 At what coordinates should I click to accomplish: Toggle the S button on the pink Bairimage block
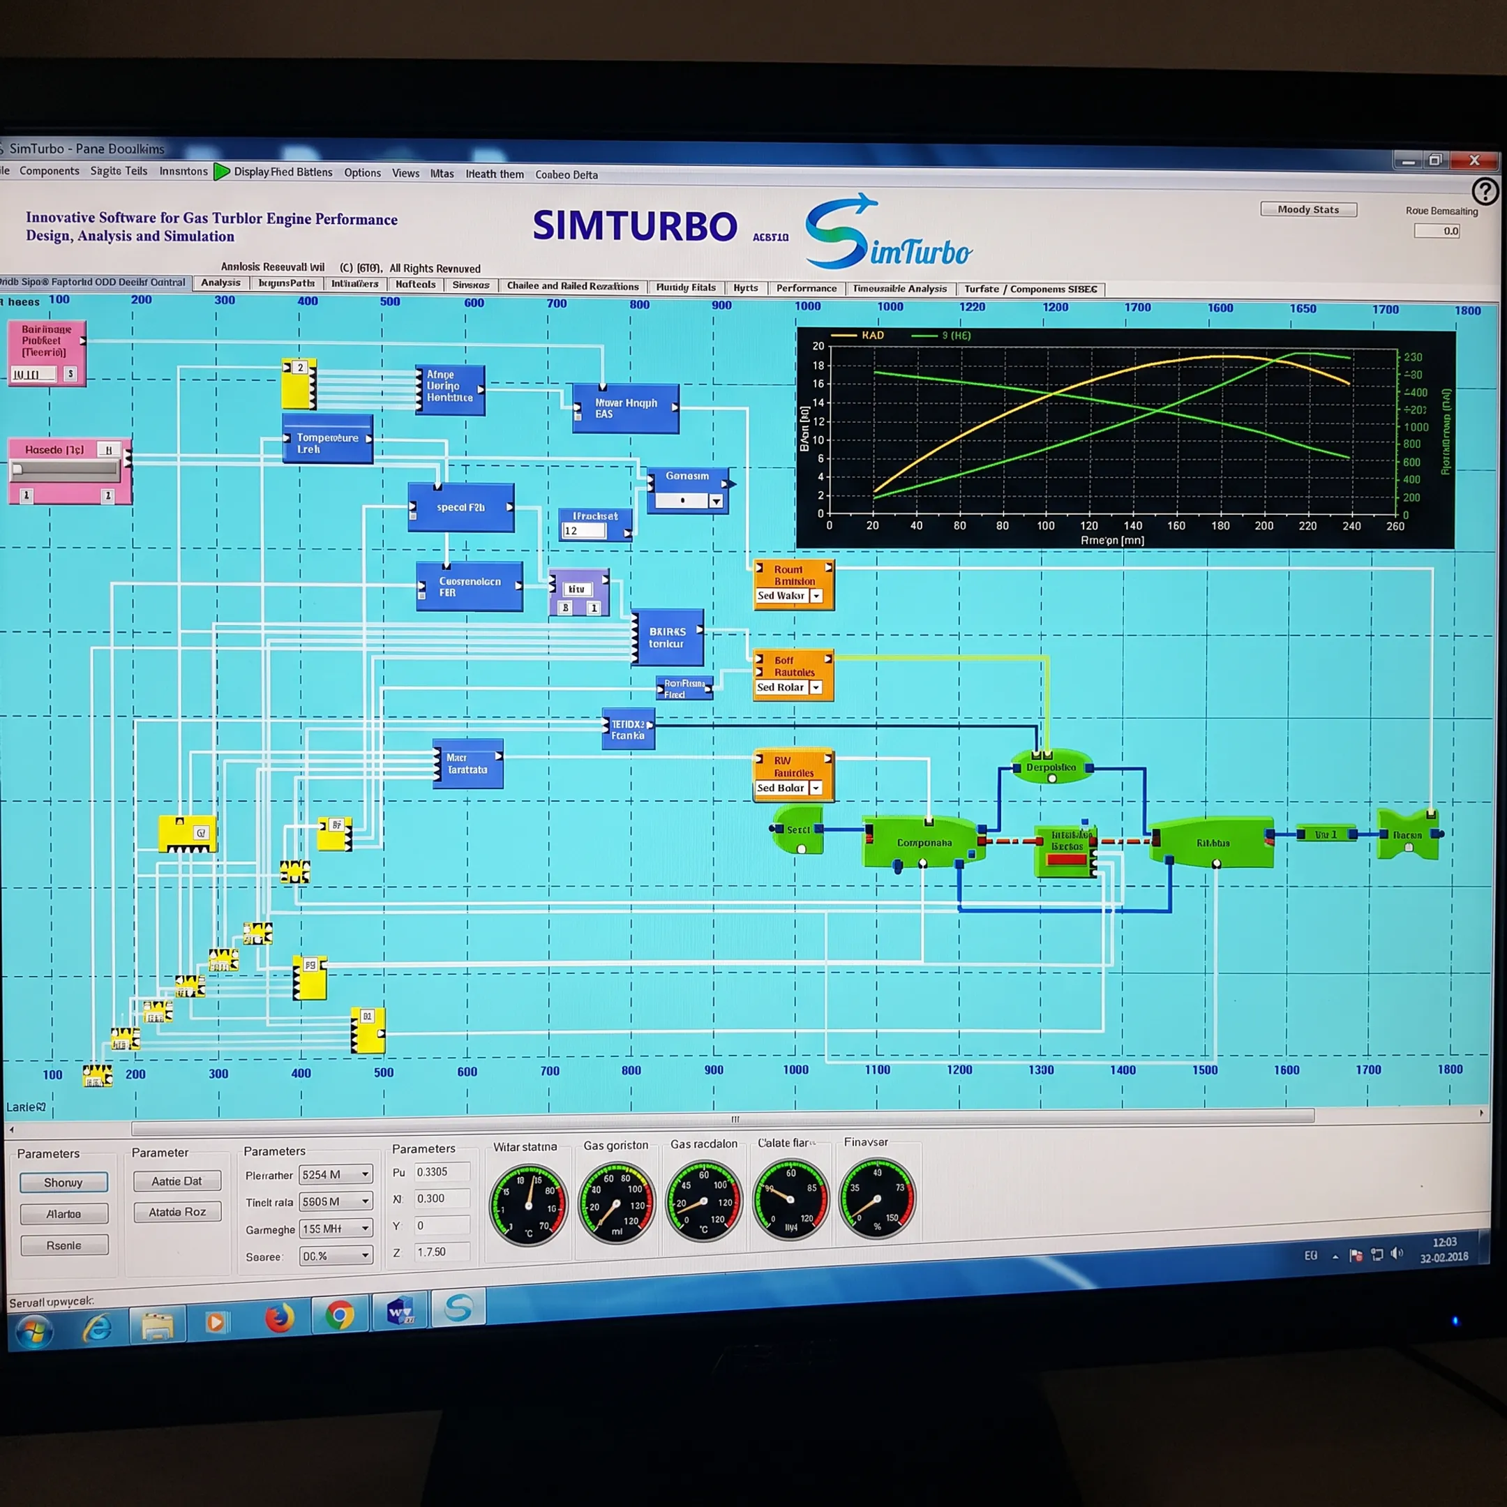70,374
